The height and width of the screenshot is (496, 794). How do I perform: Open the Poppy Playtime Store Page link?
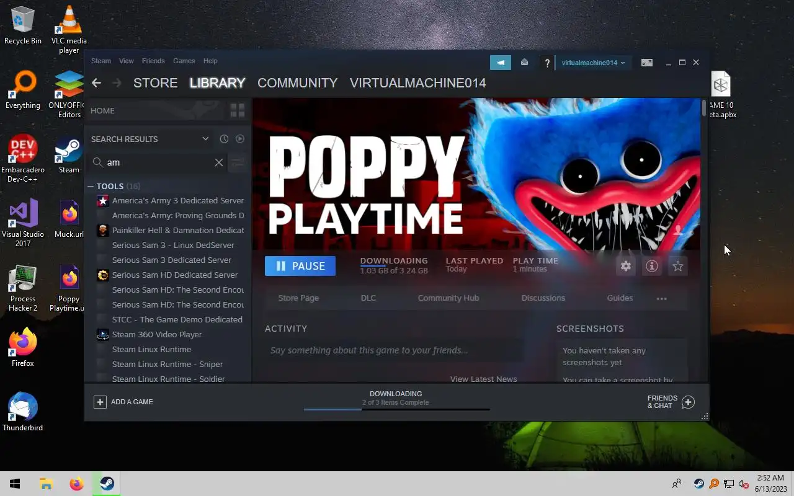point(298,298)
